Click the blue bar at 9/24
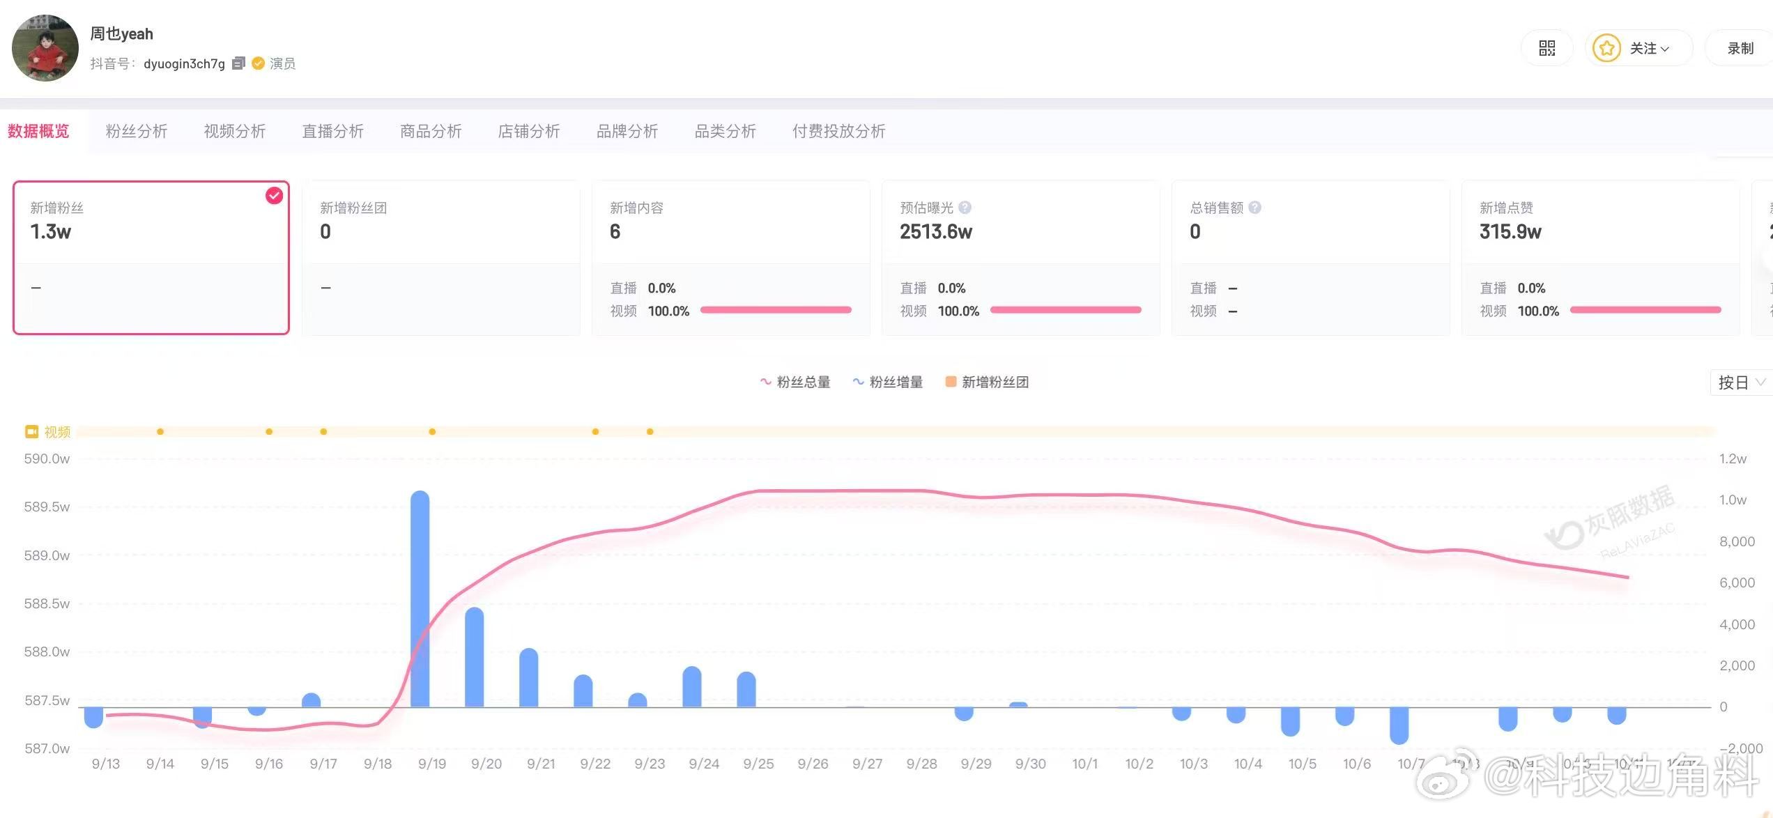 coord(692,687)
